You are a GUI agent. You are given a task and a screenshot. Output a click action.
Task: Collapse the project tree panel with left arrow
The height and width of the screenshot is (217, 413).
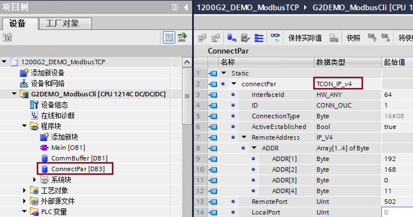tap(186, 8)
